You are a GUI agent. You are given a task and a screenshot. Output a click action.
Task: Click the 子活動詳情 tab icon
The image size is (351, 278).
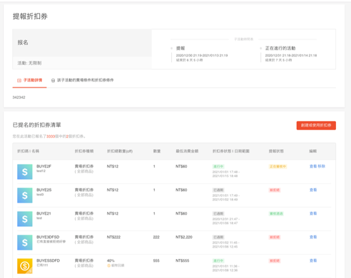pos(20,81)
